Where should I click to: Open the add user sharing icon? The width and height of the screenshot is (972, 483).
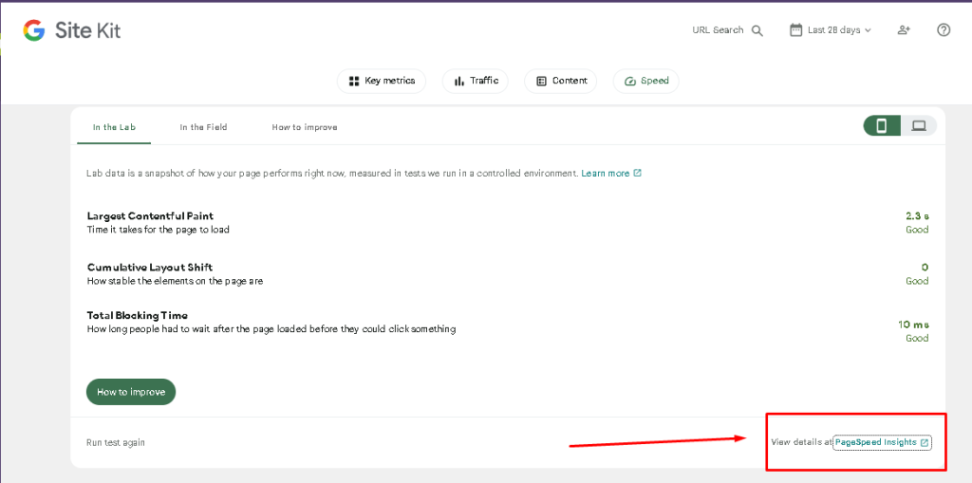(904, 29)
